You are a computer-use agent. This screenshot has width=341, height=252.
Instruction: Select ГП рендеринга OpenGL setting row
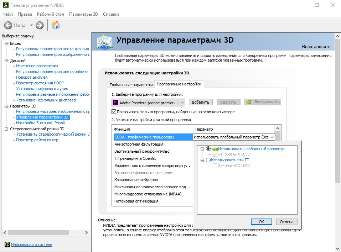(x=153, y=159)
